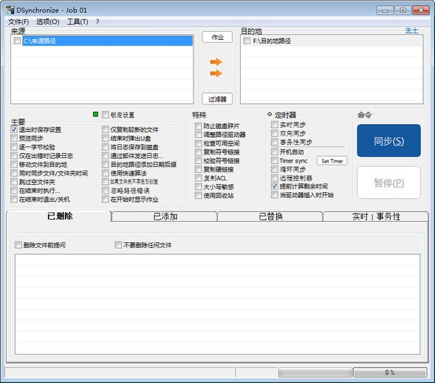Click the 关于 about link
The image size is (435, 383).
point(411,30)
